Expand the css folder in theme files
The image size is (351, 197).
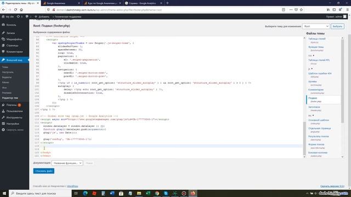pyautogui.click(x=311, y=55)
